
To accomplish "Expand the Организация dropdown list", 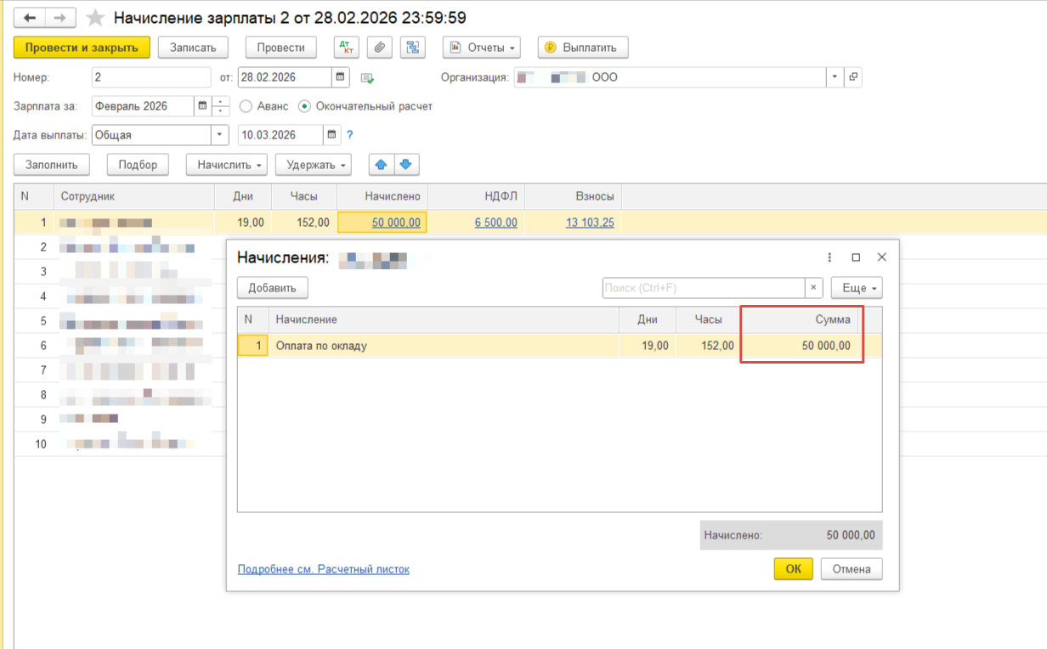I will click(x=835, y=77).
